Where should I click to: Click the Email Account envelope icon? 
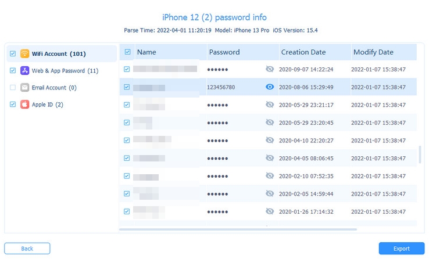pyautogui.click(x=25, y=88)
